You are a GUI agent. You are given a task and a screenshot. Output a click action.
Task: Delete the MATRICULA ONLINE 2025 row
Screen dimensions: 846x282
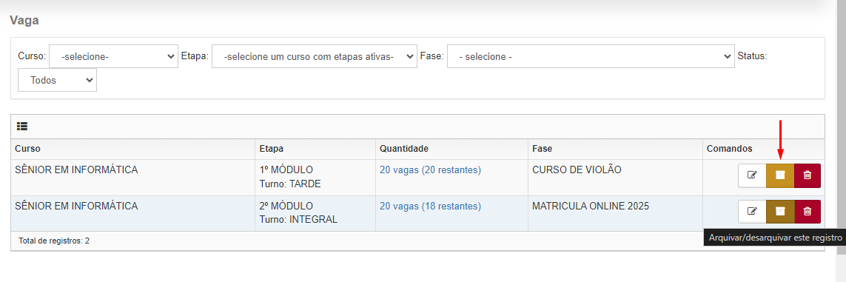tap(808, 212)
